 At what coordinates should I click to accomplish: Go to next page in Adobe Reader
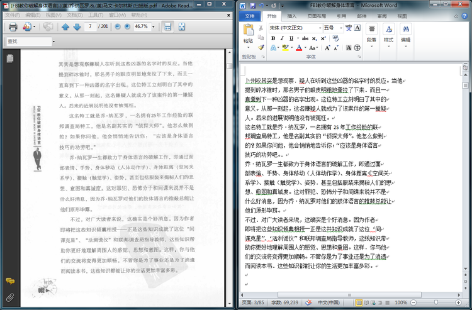77,27
